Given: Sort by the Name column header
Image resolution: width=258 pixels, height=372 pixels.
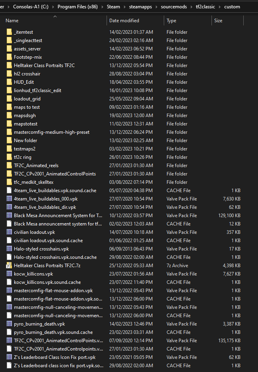Looking at the screenshot, I should click(12, 21).
